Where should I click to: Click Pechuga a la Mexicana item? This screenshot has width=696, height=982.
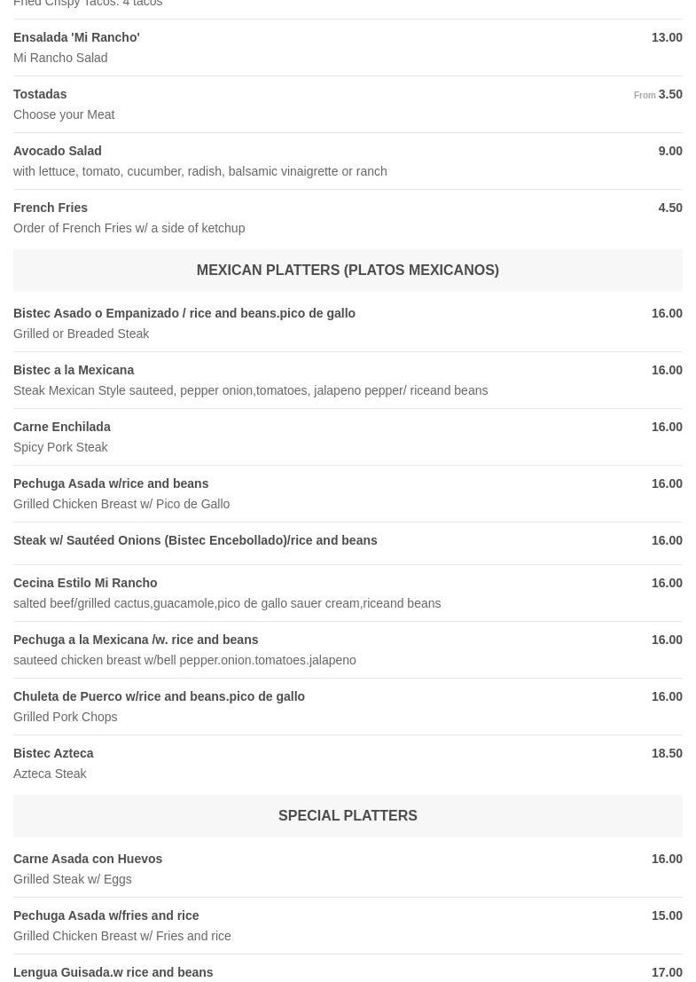pos(136,640)
